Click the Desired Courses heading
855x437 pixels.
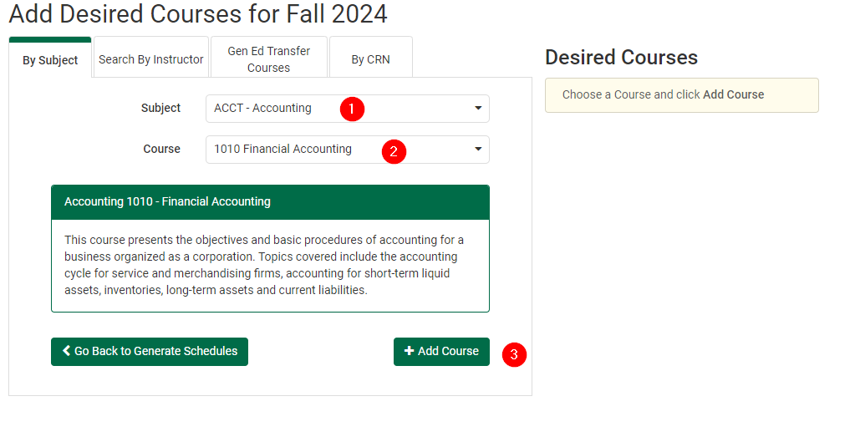click(x=621, y=57)
